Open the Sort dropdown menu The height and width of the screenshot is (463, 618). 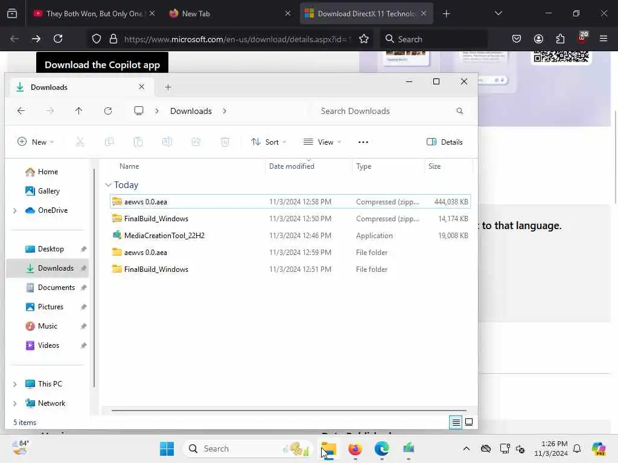tap(269, 142)
